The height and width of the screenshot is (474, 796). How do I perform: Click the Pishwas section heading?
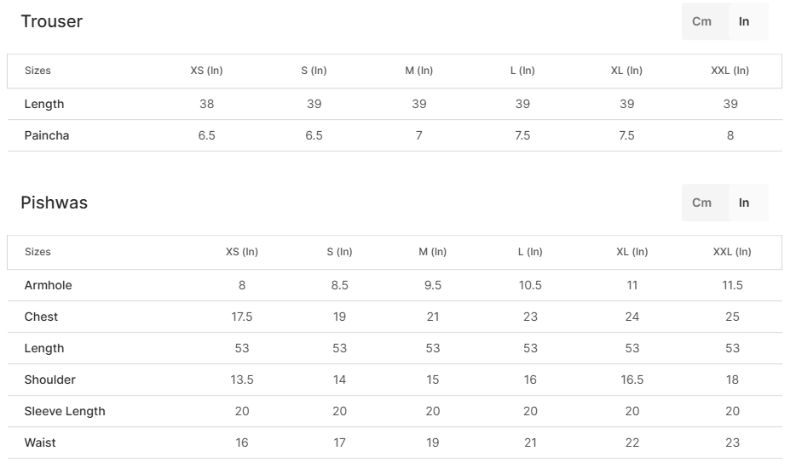coord(55,203)
